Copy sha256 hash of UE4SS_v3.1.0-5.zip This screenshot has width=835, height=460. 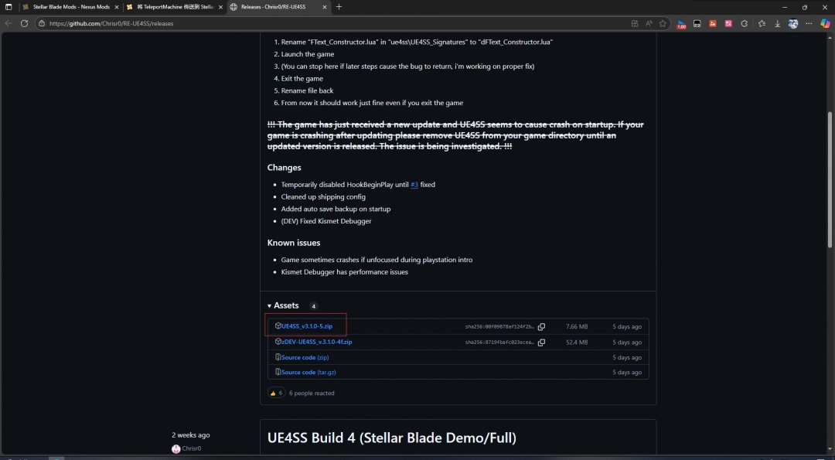tap(541, 327)
